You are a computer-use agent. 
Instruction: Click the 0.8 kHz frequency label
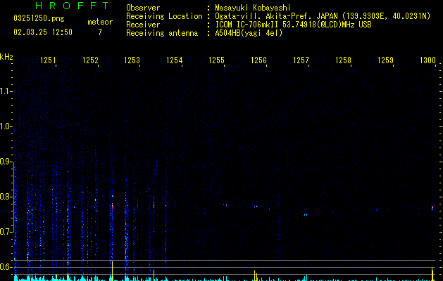pos(6,197)
